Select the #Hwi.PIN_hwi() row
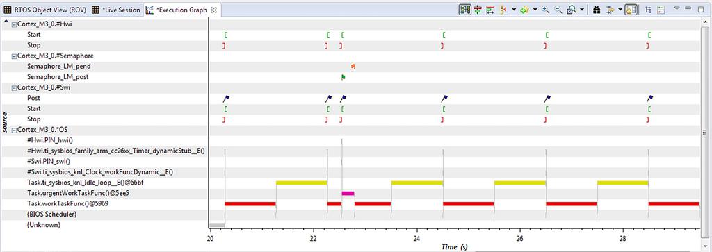The height and width of the screenshot is (252, 712). (50, 140)
